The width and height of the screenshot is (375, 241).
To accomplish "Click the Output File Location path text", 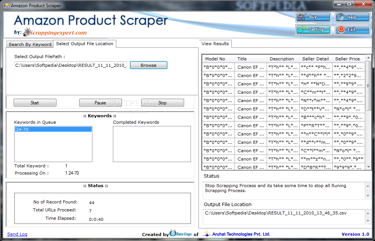I will tap(276, 213).
